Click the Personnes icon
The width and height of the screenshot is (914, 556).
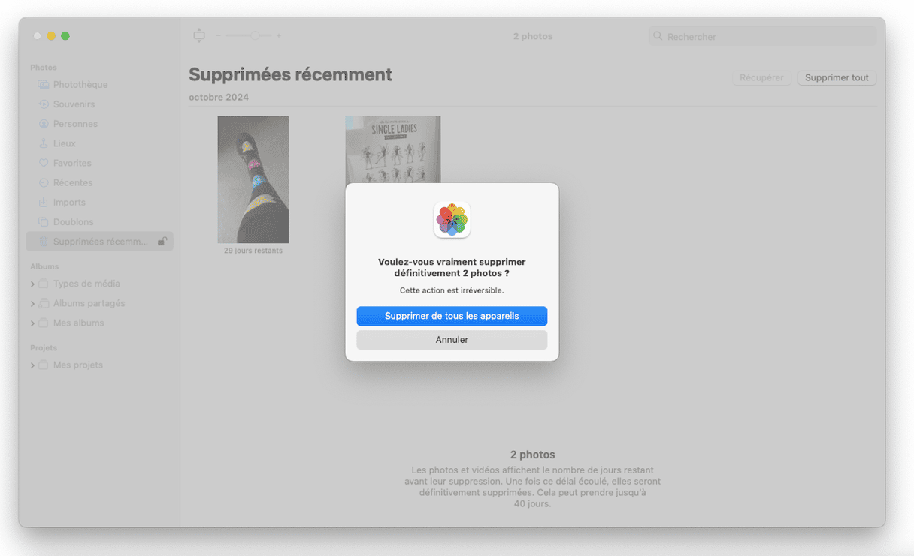pos(44,124)
